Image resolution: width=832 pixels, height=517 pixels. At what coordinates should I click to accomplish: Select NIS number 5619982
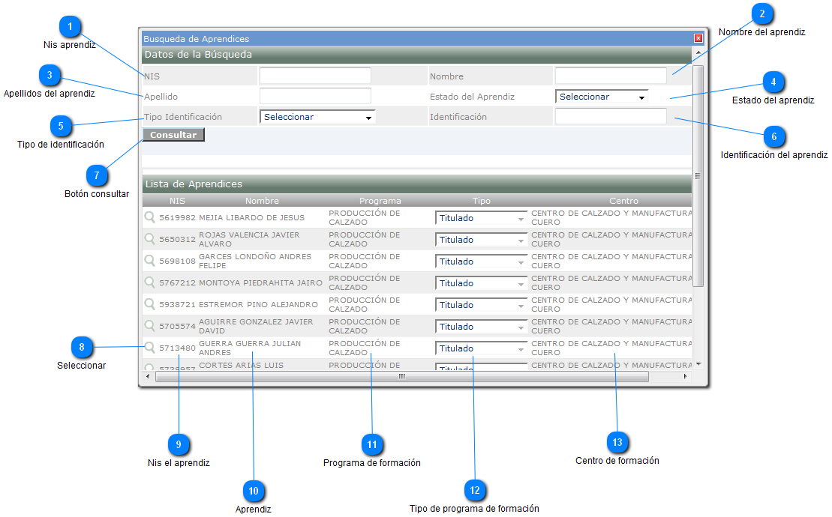(x=177, y=218)
